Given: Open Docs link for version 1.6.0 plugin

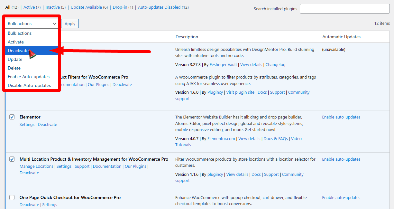Looking at the screenshot, I should tap(262, 92).
